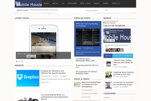Open the iOS menu item

pos(63,3)
